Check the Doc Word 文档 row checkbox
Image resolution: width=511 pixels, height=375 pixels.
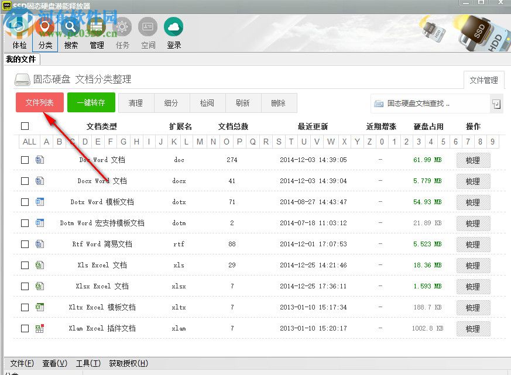(x=25, y=160)
